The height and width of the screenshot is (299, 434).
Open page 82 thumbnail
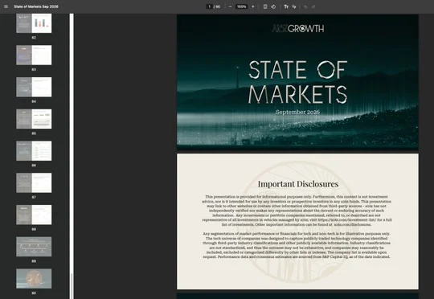click(34, 23)
